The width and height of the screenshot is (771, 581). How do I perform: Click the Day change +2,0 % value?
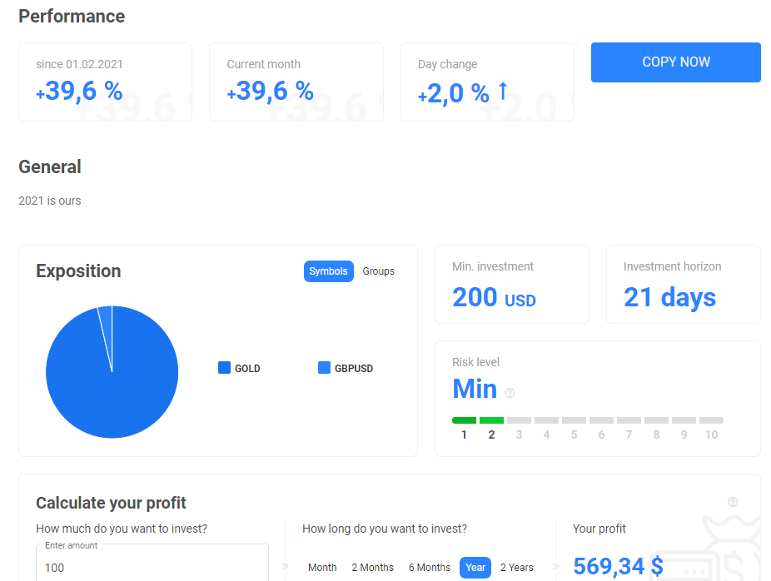pos(453,93)
